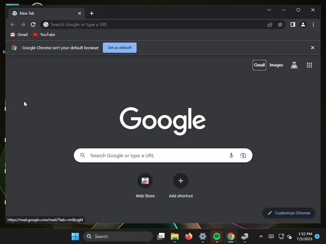This screenshot has height=244, width=326.
Task: Open the clock showing 1:52 PM
Action: [305, 236]
